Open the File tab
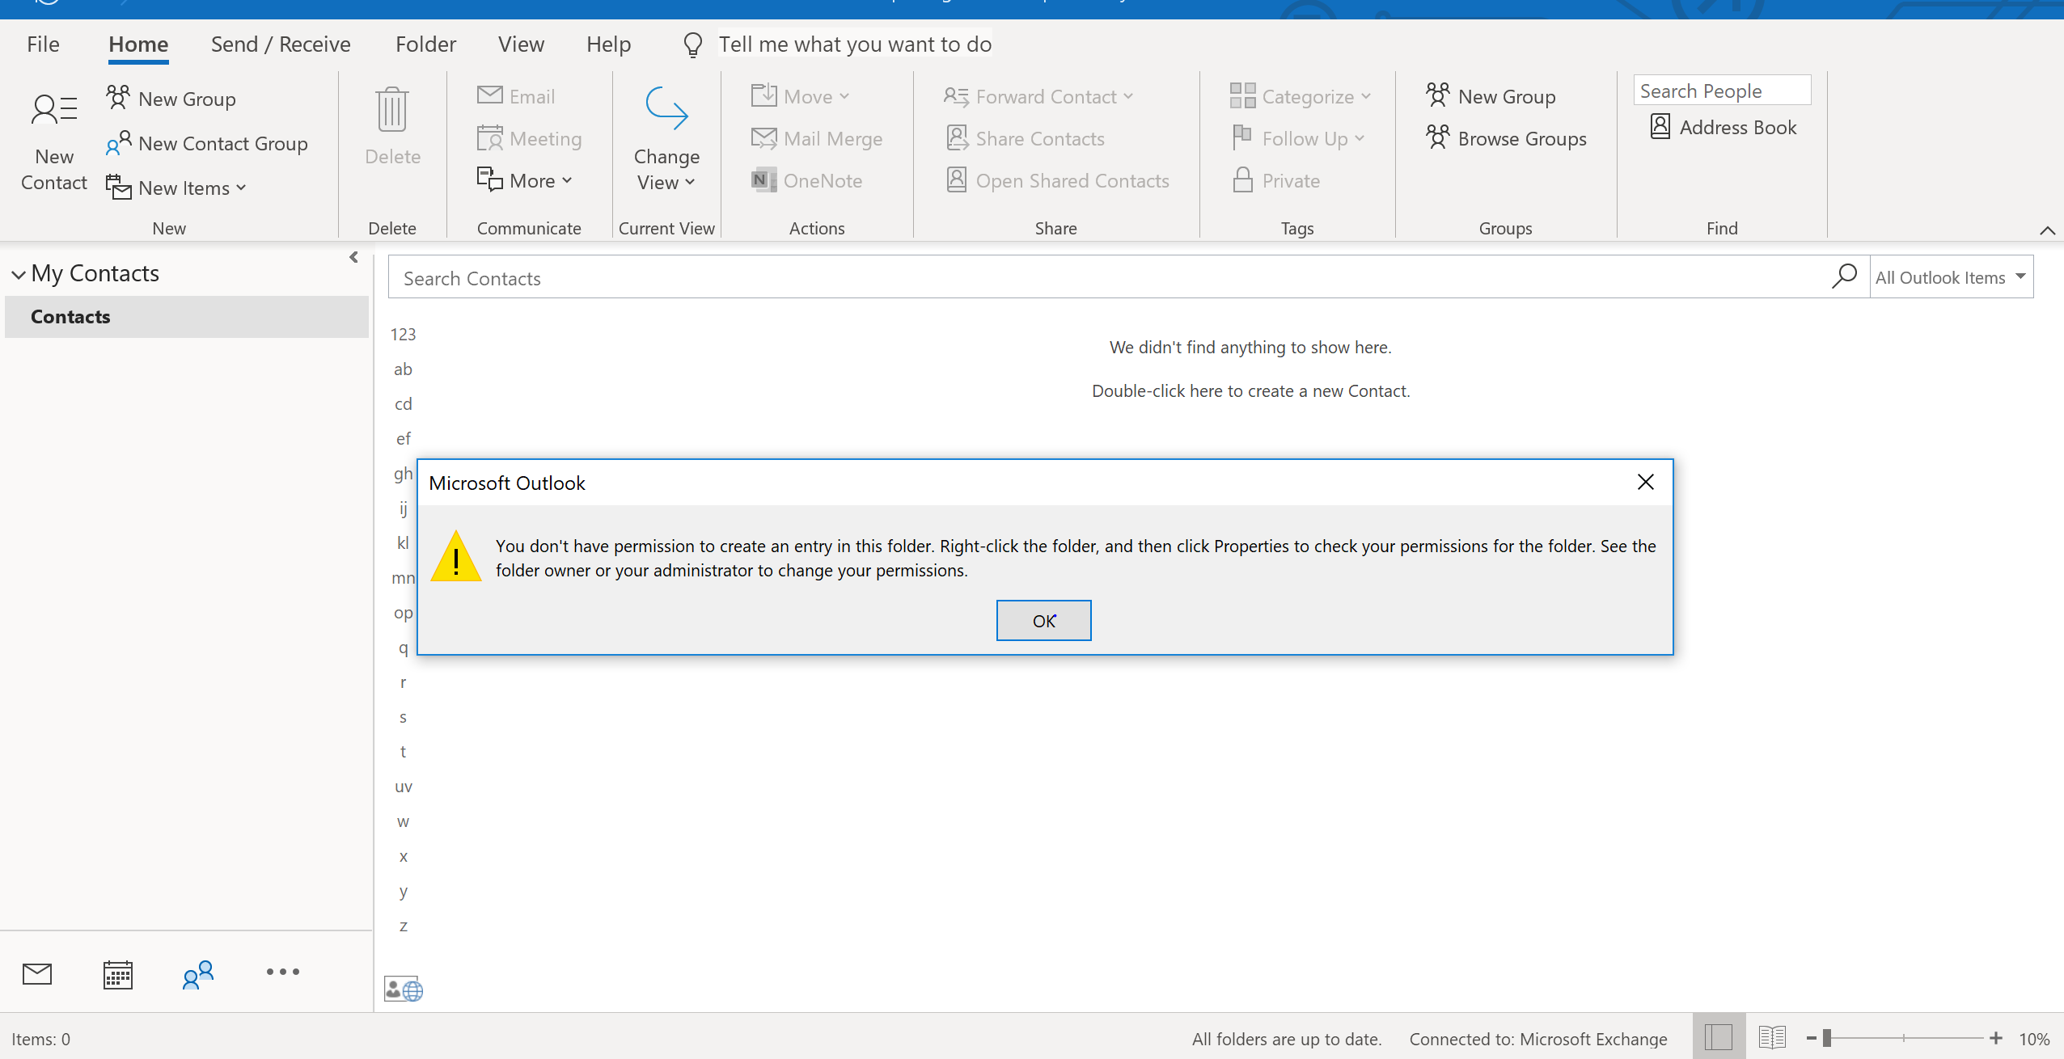The image size is (2064, 1059). point(43,44)
